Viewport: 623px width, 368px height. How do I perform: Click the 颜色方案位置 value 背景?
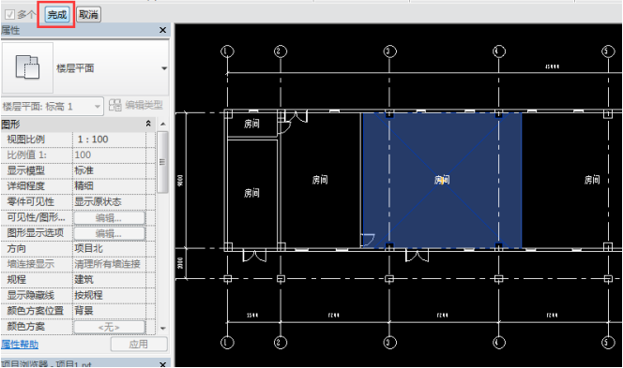[x=110, y=311]
